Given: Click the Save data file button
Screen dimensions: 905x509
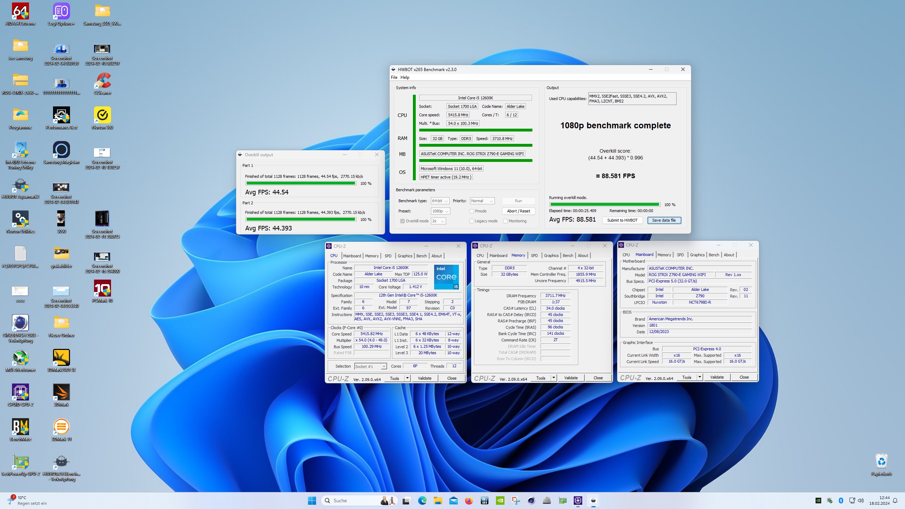Looking at the screenshot, I should 664,220.
